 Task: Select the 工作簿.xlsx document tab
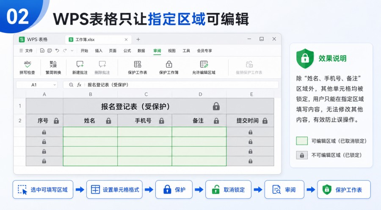point(98,40)
